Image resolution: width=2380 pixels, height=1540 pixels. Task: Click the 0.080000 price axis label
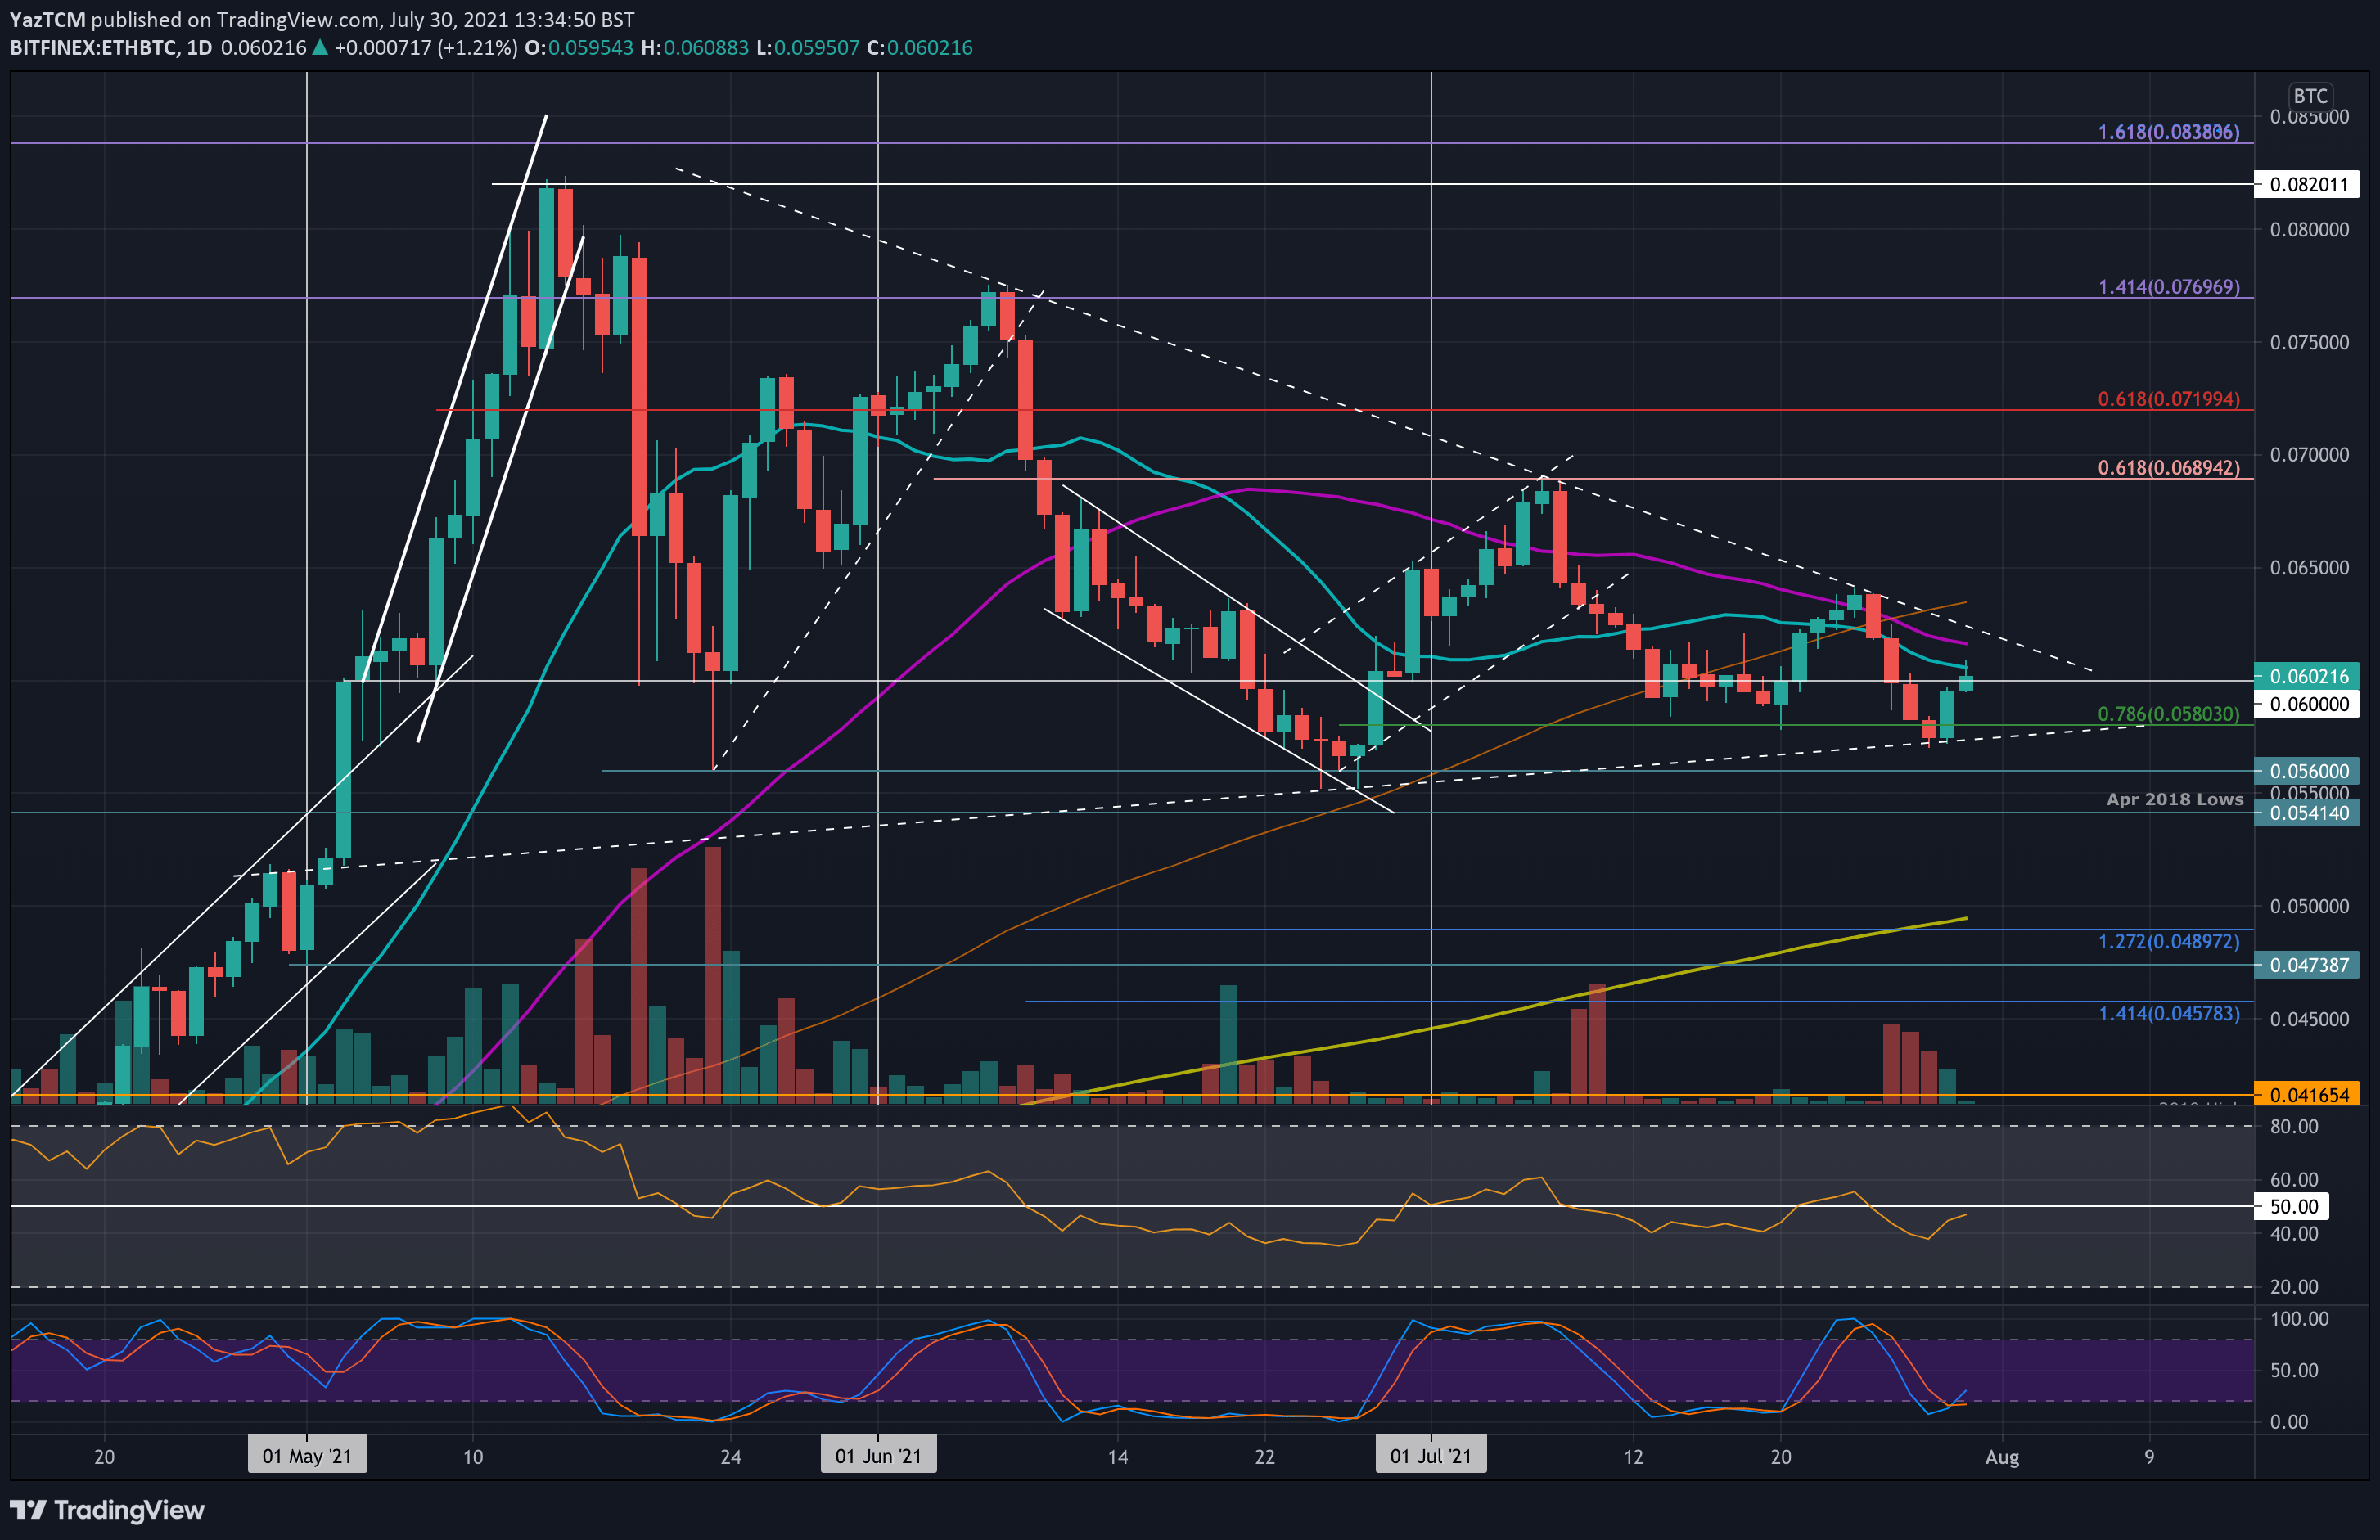(2309, 230)
